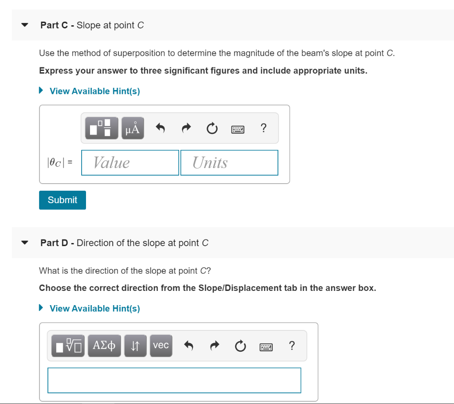Image resolution: width=454 pixels, height=404 pixels.
Task: Click the Value input field
Action: pos(129,162)
